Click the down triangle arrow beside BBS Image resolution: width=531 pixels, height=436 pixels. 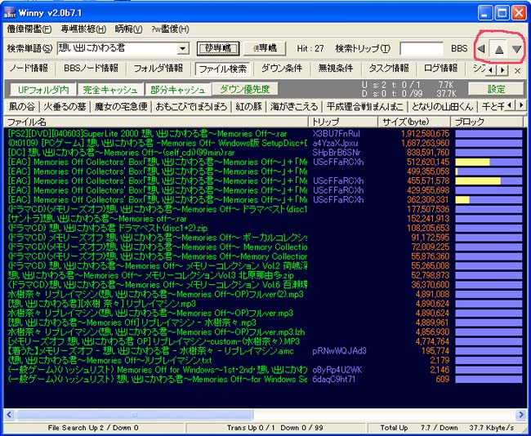tap(516, 49)
